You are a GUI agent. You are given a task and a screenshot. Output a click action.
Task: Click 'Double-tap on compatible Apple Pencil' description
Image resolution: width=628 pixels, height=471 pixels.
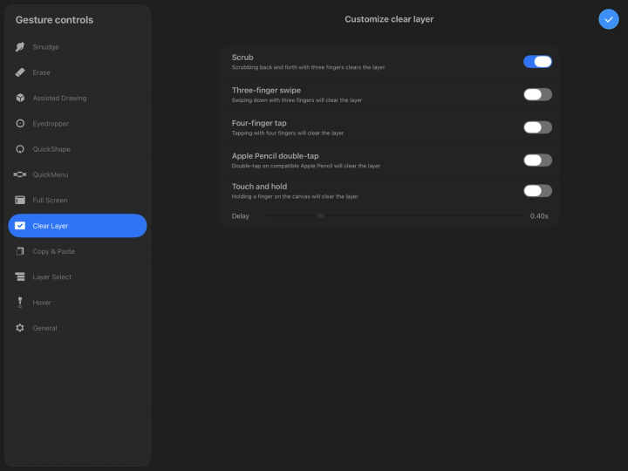click(x=306, y=166)
